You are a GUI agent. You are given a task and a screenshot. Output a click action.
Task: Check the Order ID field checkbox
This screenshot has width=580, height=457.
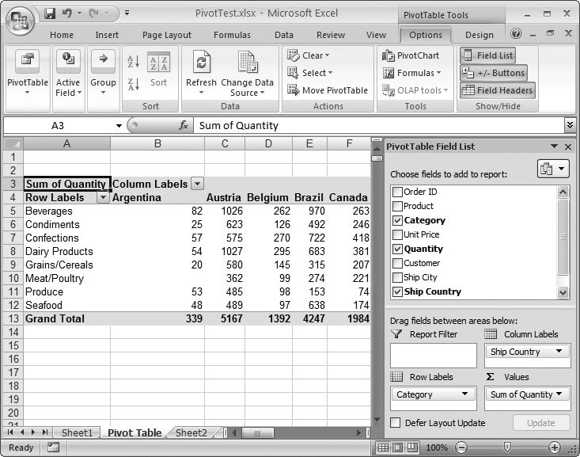[x=397, y=192]
